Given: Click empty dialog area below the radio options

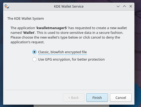Looking at the screenshot, I should point(69,76).
